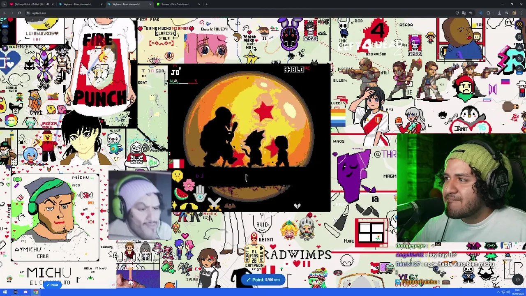Open the tab search dropdown arrow

coord(4,4)
